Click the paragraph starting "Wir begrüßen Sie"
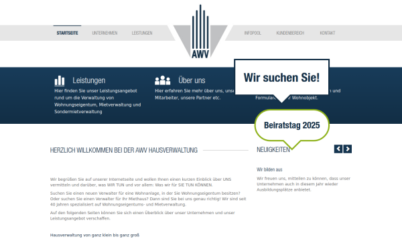402x251 pixels. click(141, 182)
